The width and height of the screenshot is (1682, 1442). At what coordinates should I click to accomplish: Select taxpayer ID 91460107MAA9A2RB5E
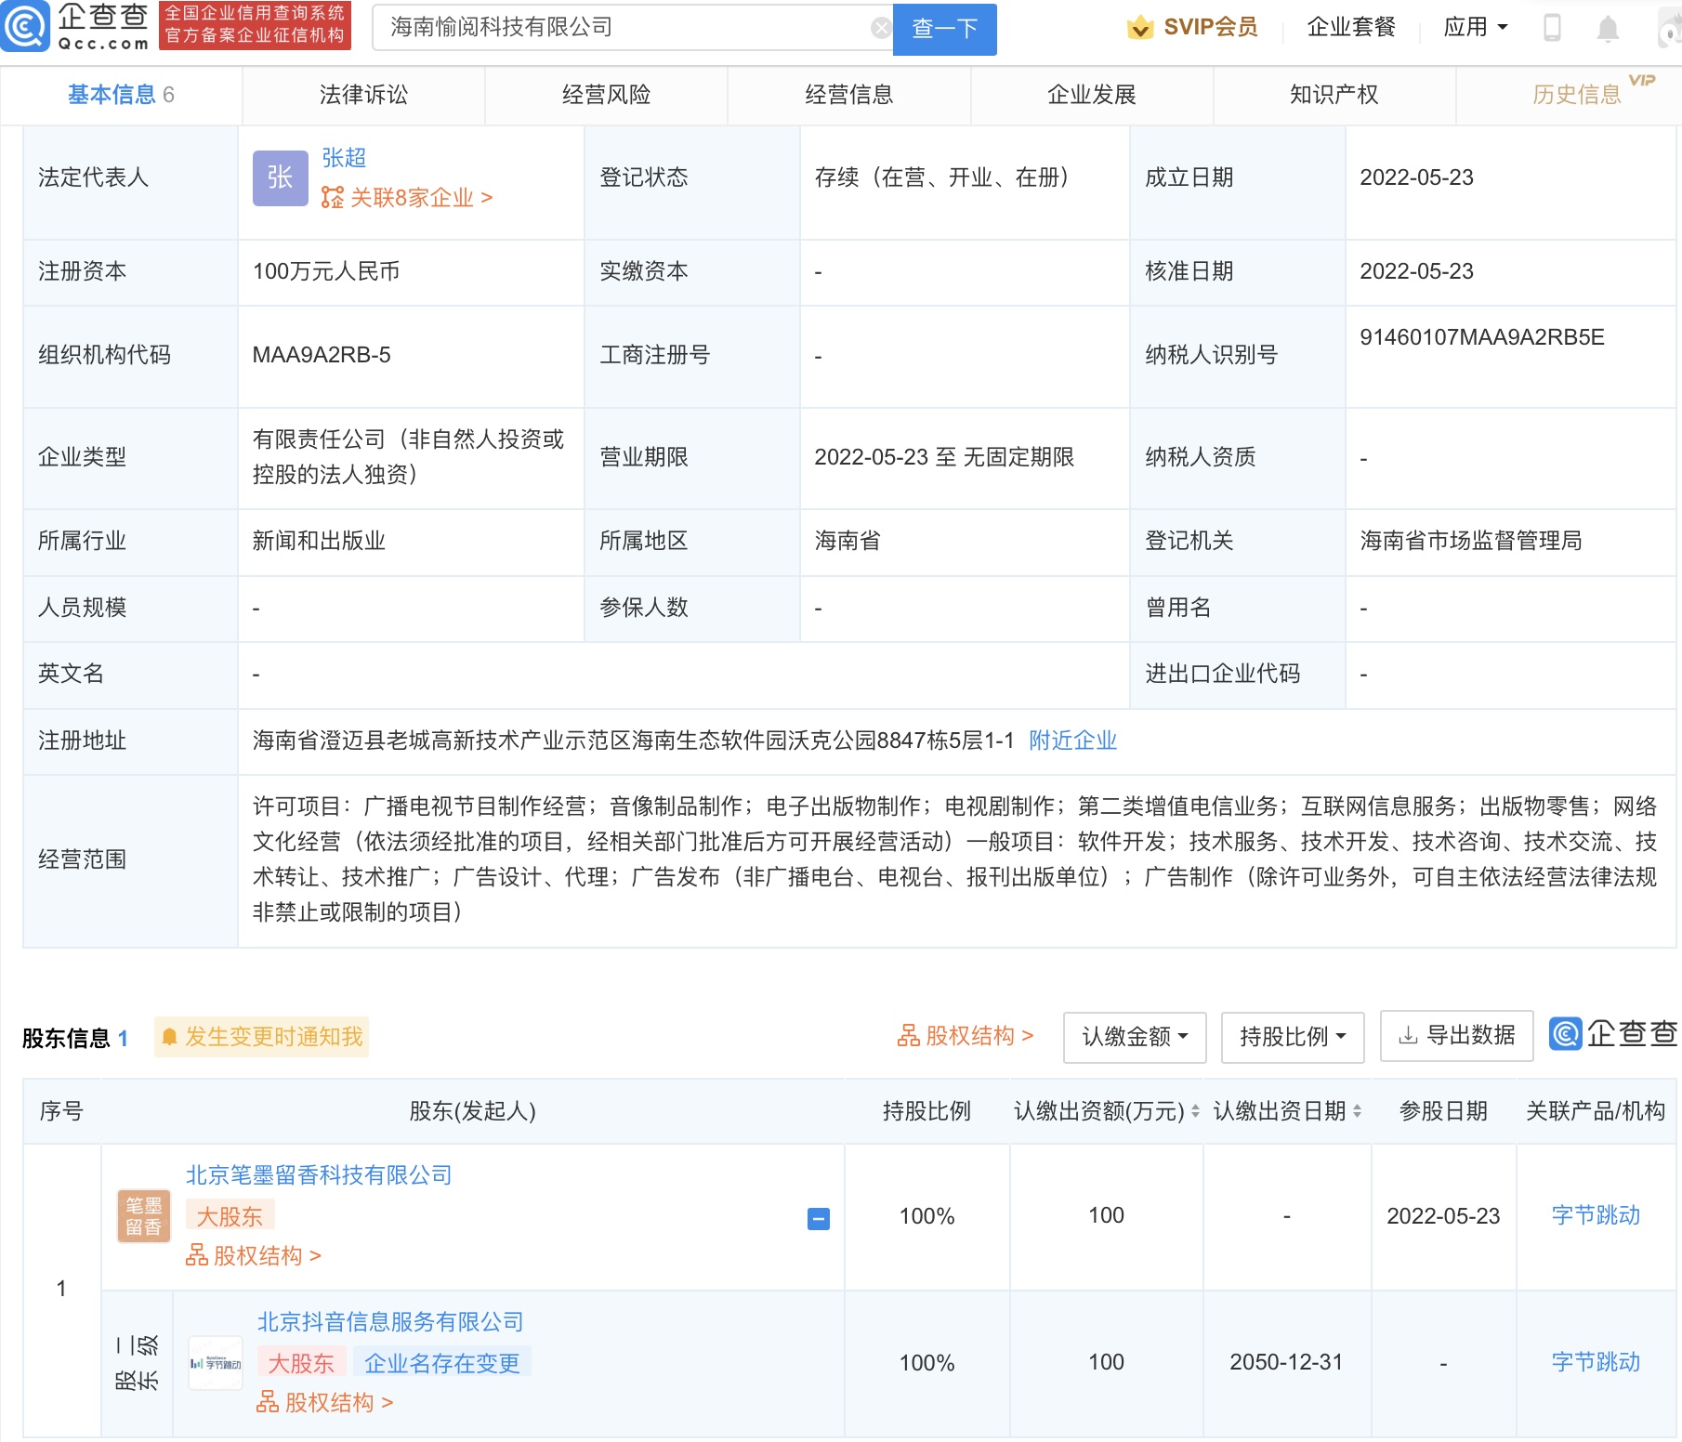1482,337
